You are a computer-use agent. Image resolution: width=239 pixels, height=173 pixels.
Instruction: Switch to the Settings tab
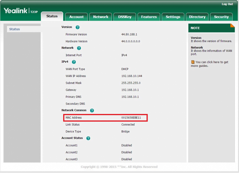coord(173,17)
